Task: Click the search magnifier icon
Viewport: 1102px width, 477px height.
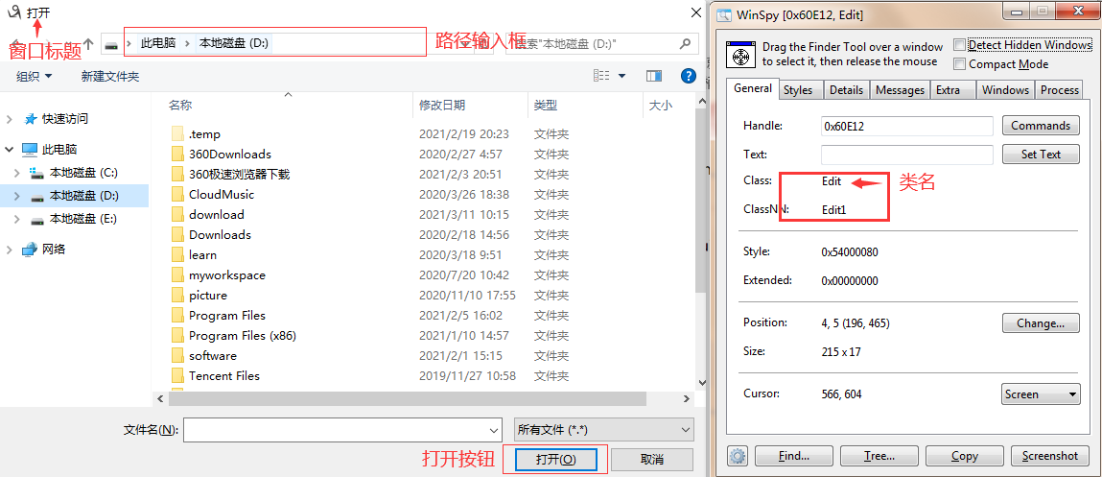Action: [x=685, y=43]
